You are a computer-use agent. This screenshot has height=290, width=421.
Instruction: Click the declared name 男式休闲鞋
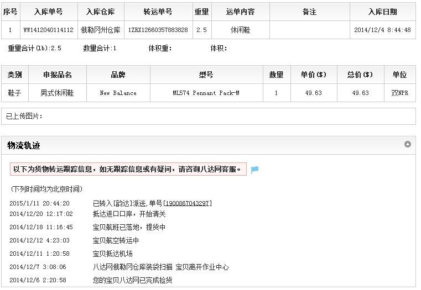57,93
